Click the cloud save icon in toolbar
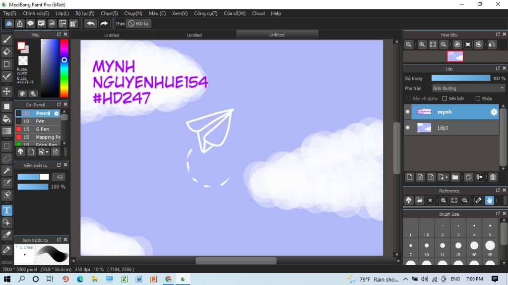Viewport: 508px width, 285px height. pos(9,24)
